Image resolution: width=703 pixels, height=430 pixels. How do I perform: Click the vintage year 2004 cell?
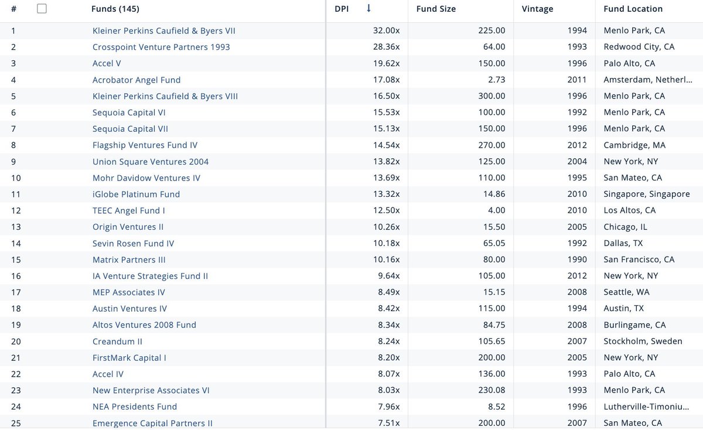coord(577,162)
